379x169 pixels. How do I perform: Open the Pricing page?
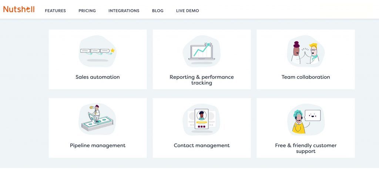87,11
